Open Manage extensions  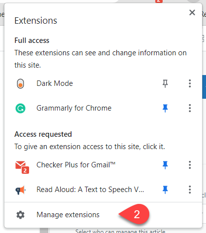68,215
